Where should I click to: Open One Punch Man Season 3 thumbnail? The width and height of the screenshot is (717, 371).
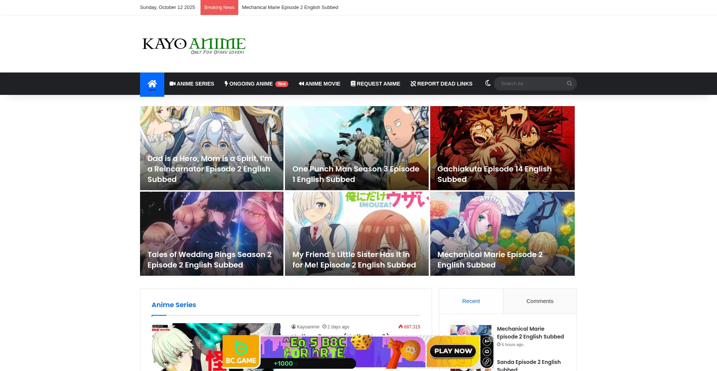356,148
